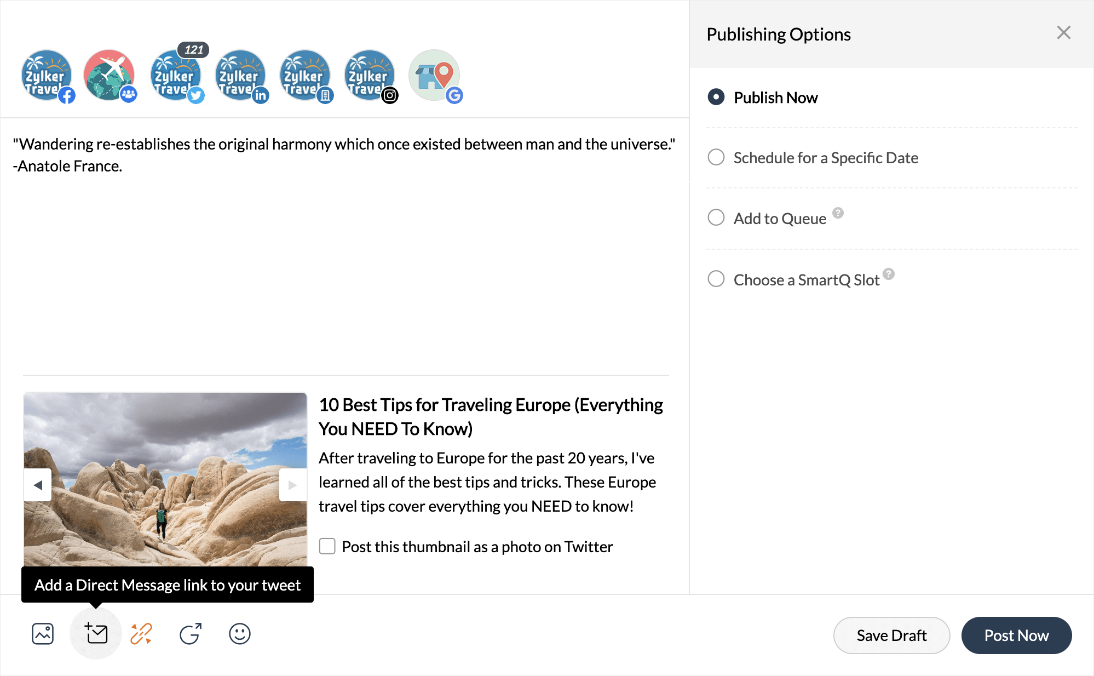Show the next link preview thumbnail
Viewport: 1094px width, 676px height.
tap(292, 485)
